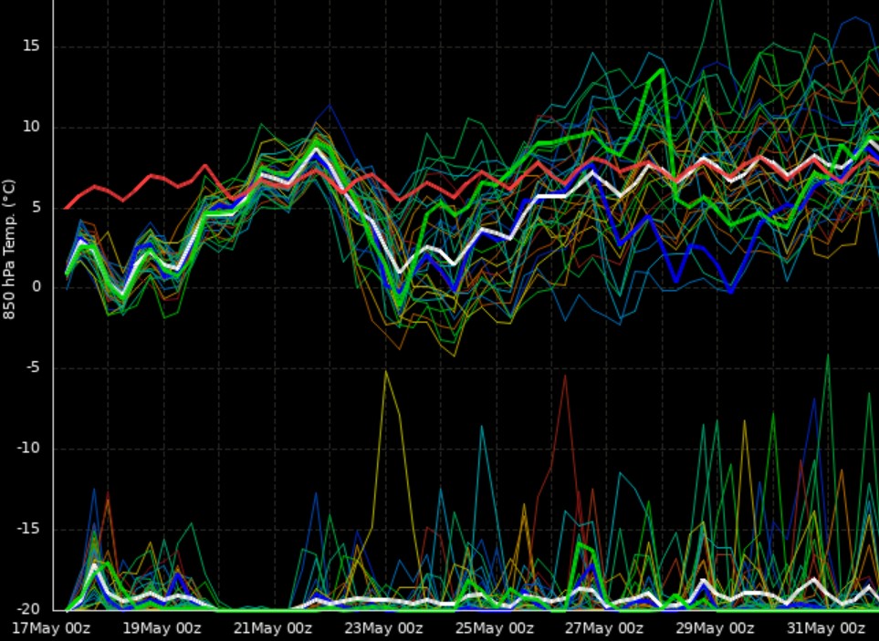Select the '23May 00z' axis label
This screenshot has width=879, height=641.
click(x=383, y=628)
